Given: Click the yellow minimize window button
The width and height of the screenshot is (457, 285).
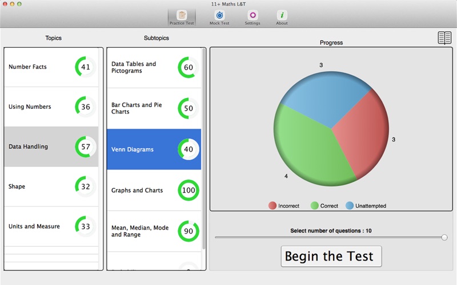Looking at the screenshot, I should pyautogui.click(x=12, y=4).
